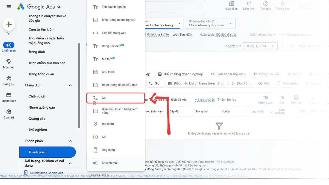This screenshot has width=329, height=185.
Task: Open the Chiến dịch megaphone icon
Action: click(9, 45)
